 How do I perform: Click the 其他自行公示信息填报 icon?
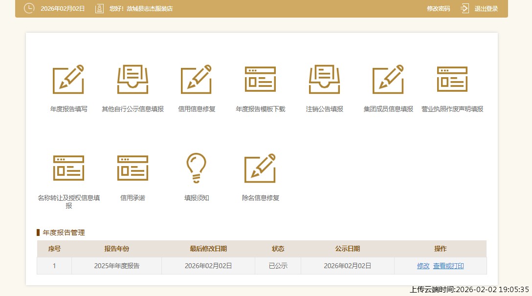[133, 79]
